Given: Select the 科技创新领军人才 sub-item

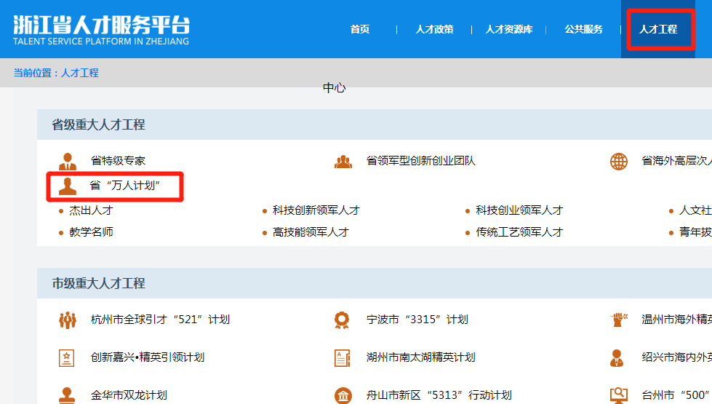Looking at the screenshot, I should [316, 210].
